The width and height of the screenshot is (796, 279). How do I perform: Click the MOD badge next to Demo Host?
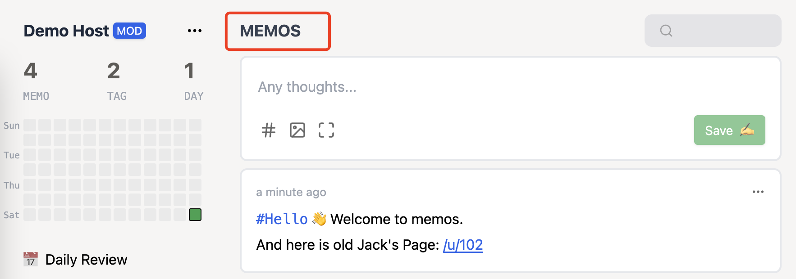[x=130, y=31]
